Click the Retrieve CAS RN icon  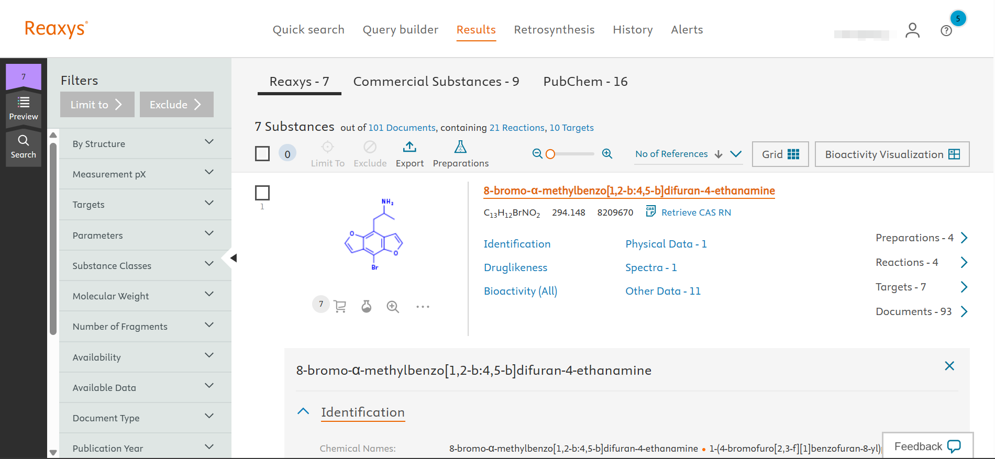[650, 211]
